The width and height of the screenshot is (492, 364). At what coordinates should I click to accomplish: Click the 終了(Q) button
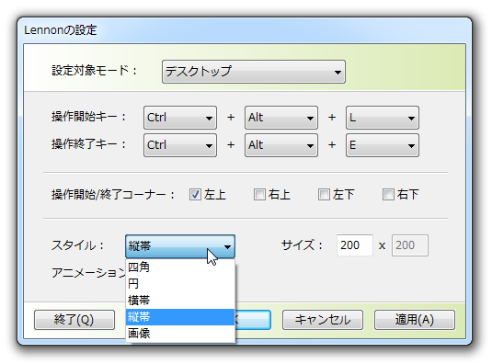point(74,320)
